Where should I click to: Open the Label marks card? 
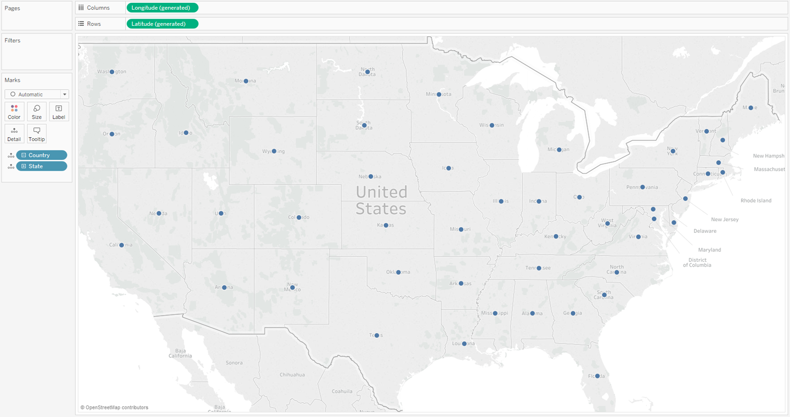point(59,111)
